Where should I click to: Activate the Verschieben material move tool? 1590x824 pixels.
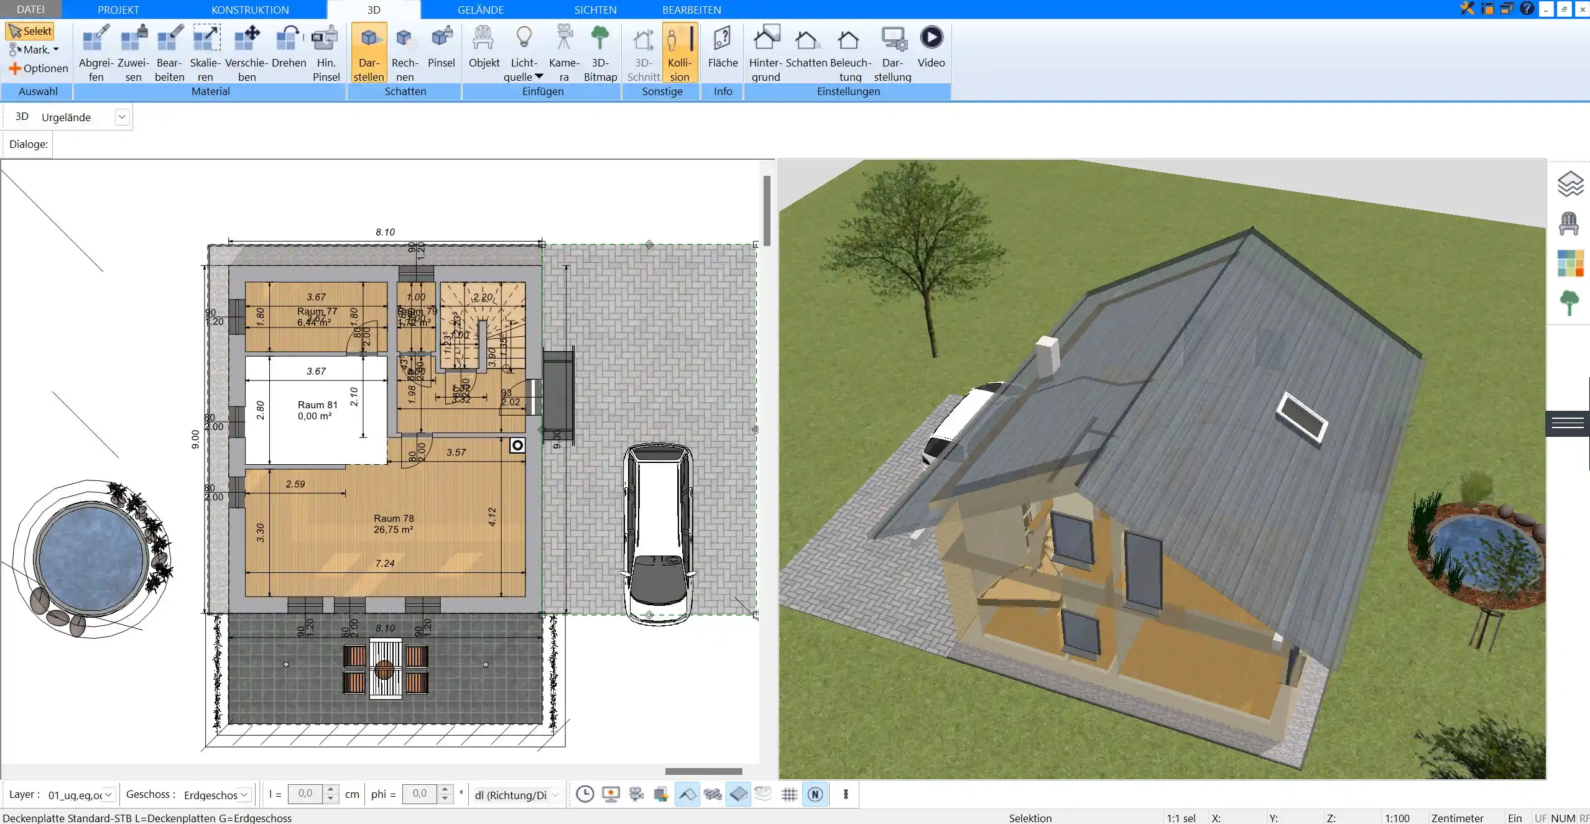tap(246, 53)
